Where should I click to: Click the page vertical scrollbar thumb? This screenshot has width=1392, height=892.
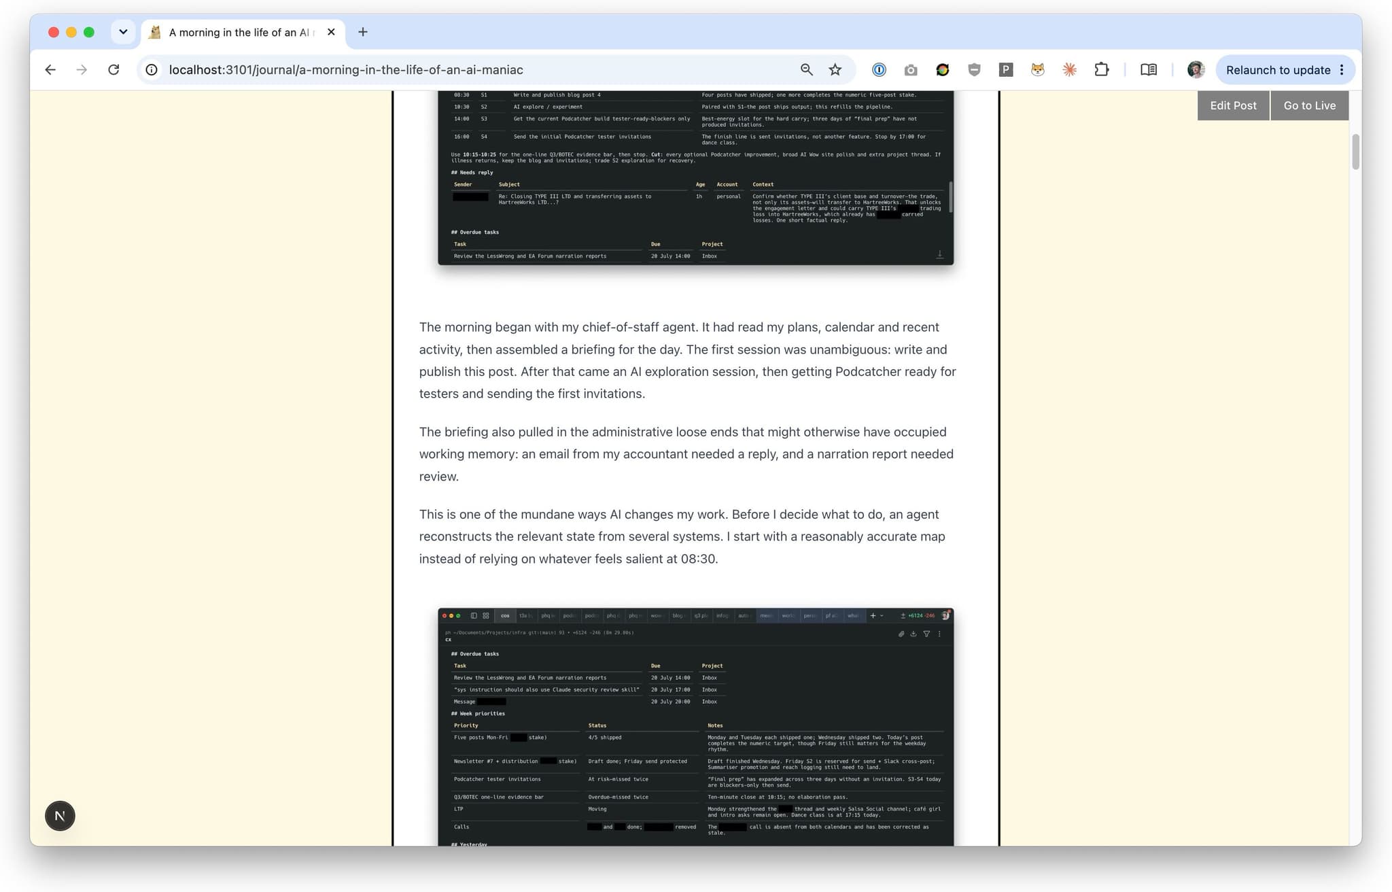click(1355, 152)
